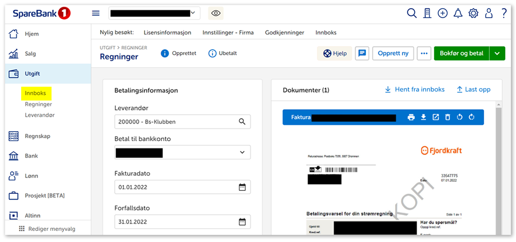
Task: Delete the Faktura document with trash icon
Action: 447,117
